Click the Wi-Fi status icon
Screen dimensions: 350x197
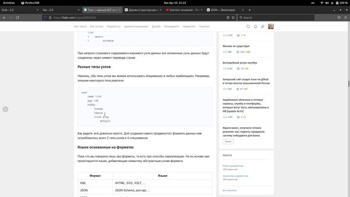(x=322, y=3)
